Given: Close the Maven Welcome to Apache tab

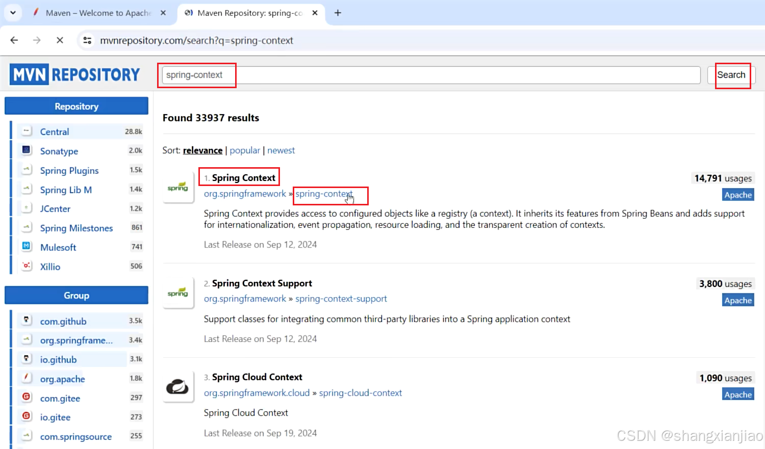Looking at the screenshot, I should pos(163,13).
